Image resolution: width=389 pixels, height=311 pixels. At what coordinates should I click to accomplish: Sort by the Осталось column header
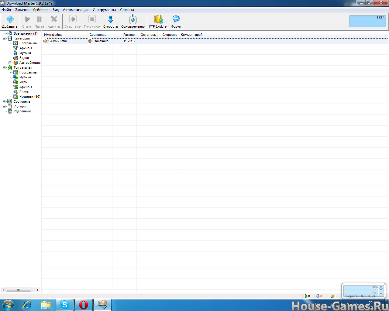point(147,35)
